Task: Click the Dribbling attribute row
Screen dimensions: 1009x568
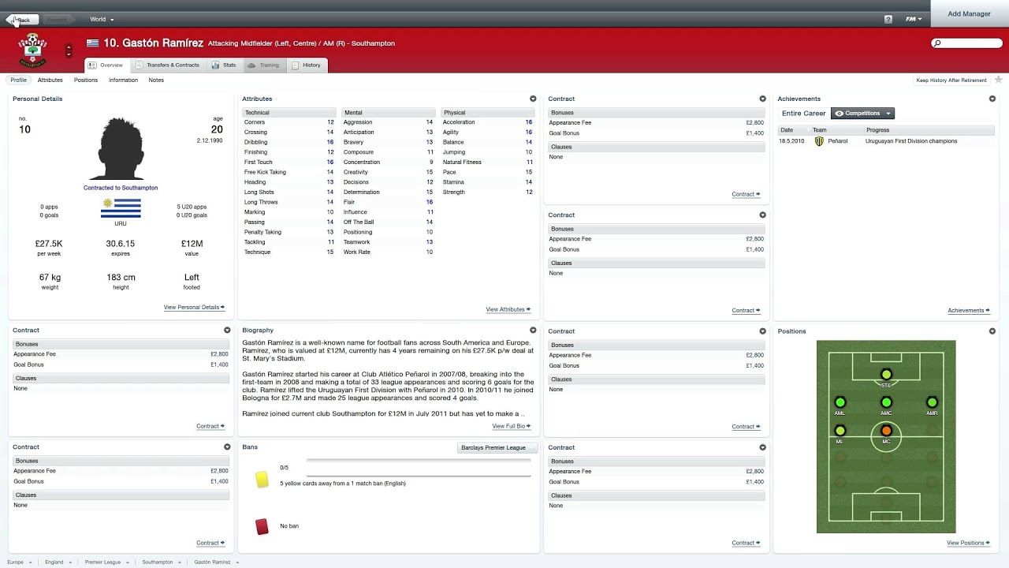Action: [289, 142]
